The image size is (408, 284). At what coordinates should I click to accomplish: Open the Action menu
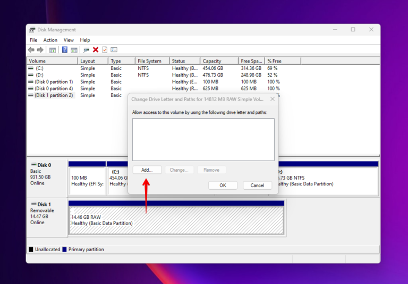click(50, 40)
